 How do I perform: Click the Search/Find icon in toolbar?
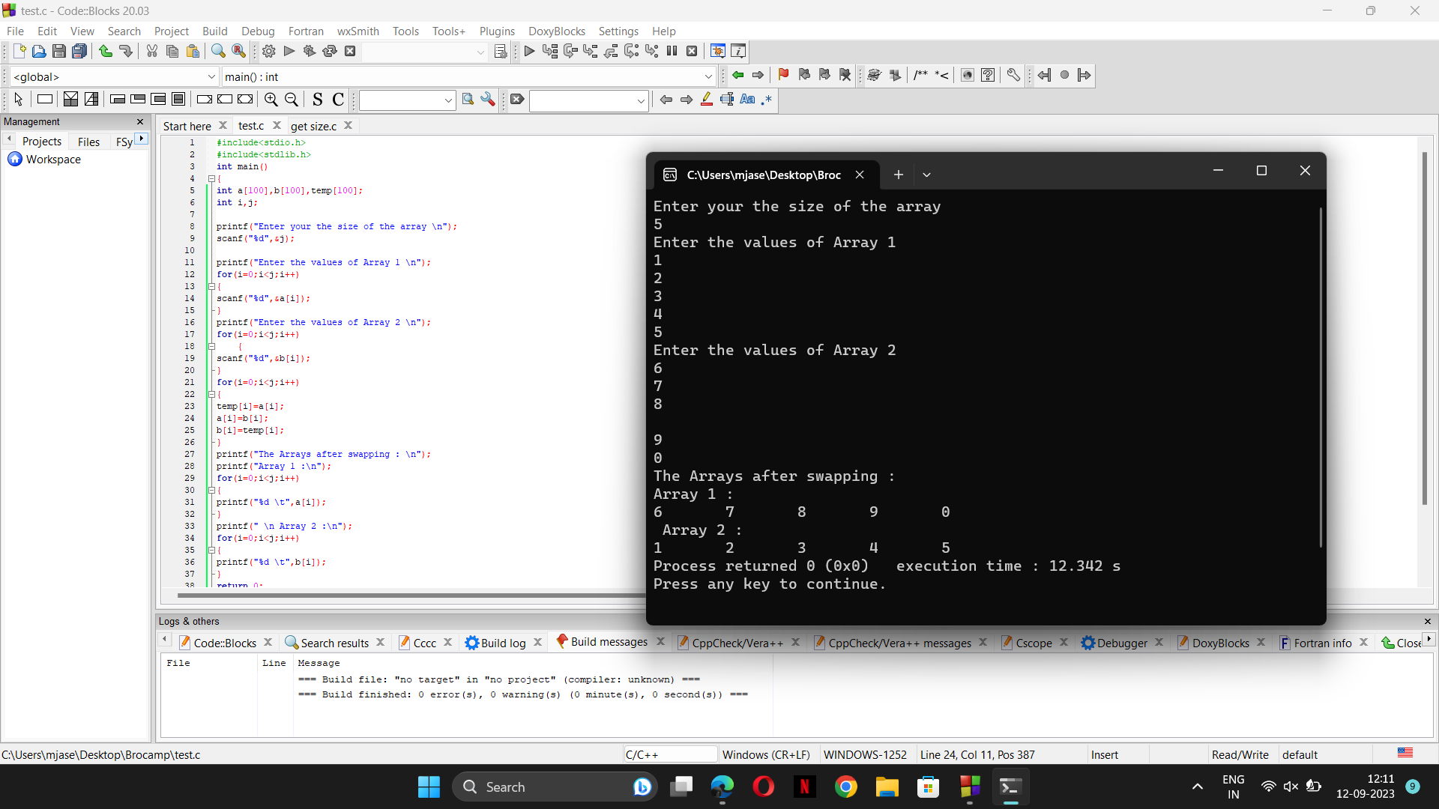pyautogui.click(x=217, y=50)
